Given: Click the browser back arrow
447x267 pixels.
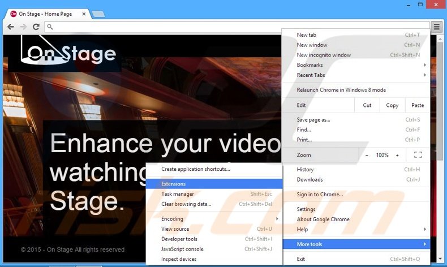Looking at the screenshot, I should [11, 27].
